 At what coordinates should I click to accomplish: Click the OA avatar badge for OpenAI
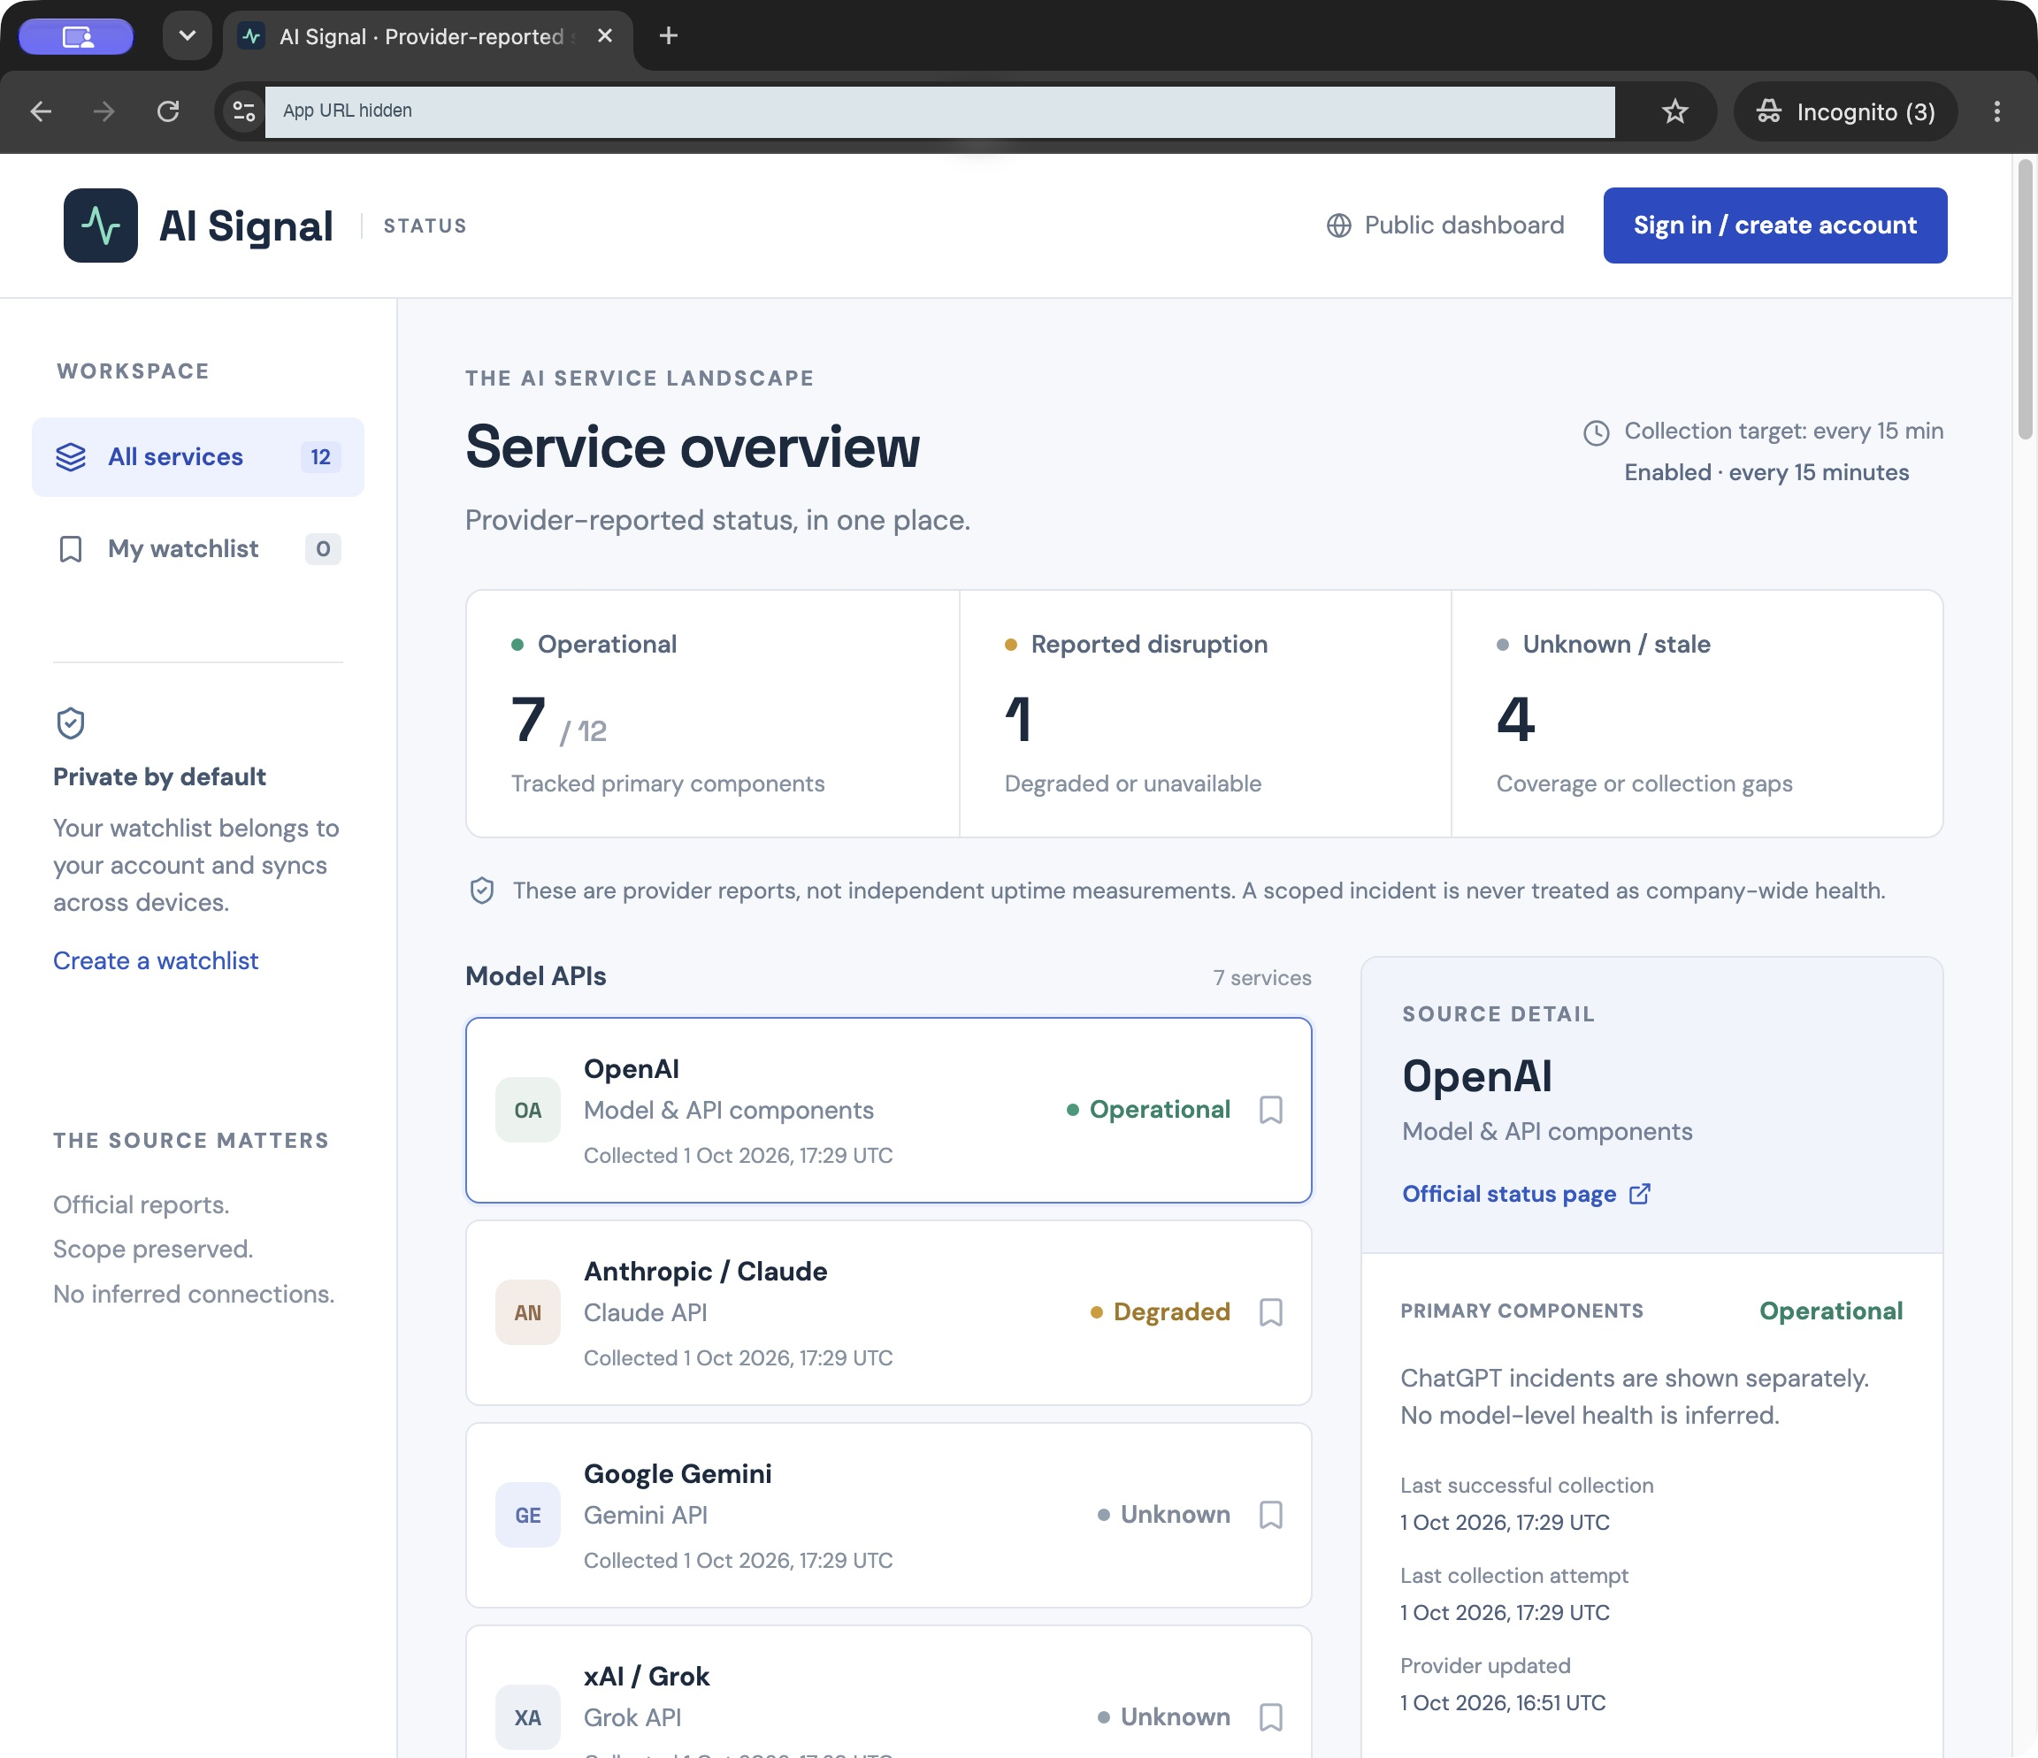pos(528,1110)
